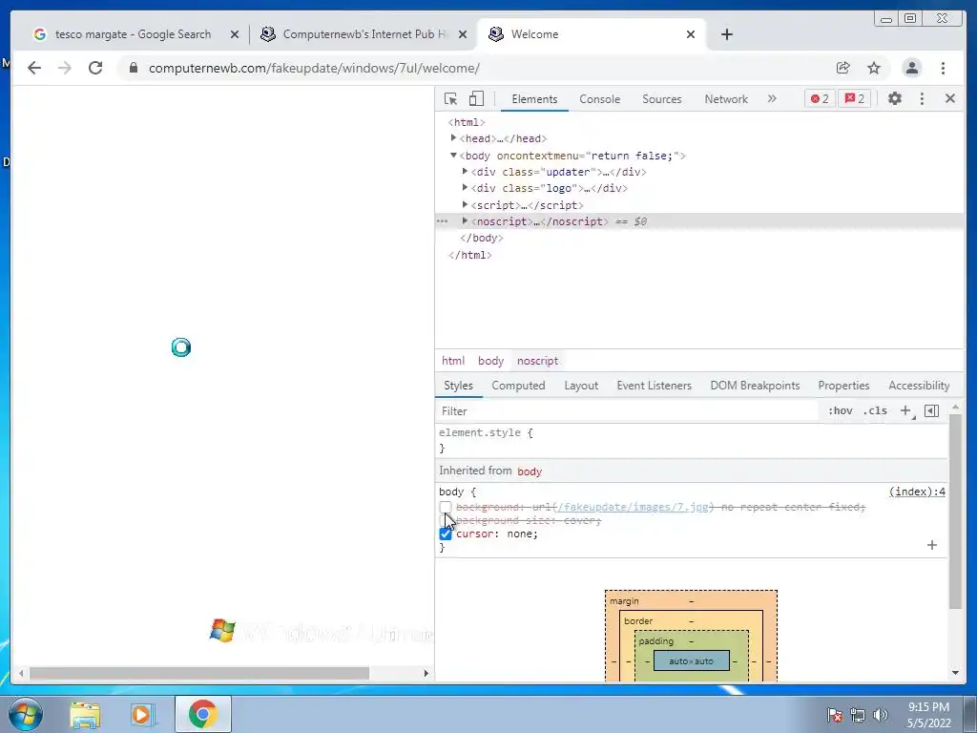
Task: Close the Computernewb's Internet Pub tab
Action: [463, 35]
